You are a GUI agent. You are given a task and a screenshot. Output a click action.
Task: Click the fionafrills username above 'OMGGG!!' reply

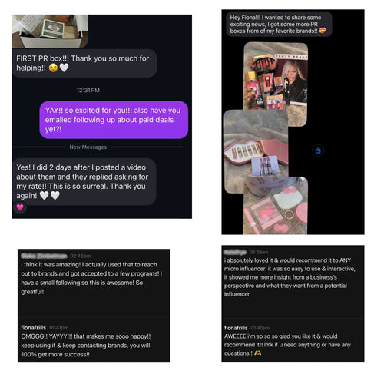click(34, 328)
